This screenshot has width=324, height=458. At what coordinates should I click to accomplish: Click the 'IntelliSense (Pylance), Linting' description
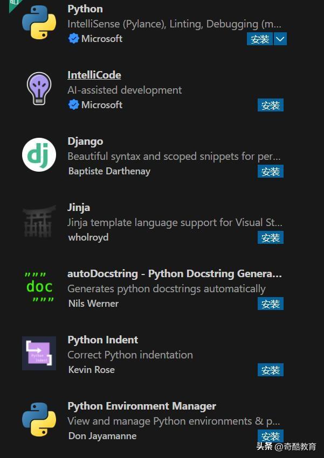tap(174, 24)
